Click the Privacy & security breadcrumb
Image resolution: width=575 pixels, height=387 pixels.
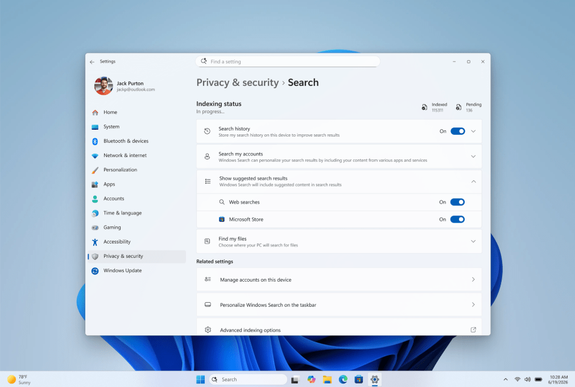tap(238, 83)
